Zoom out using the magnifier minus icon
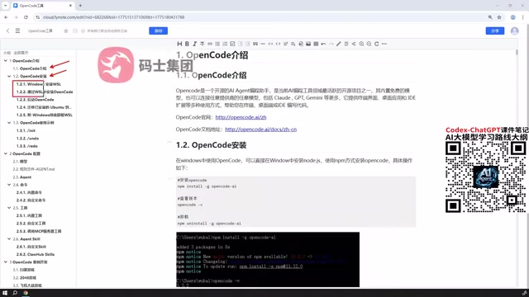The width and height of the screenshot is (529, 297). [369, 44]
